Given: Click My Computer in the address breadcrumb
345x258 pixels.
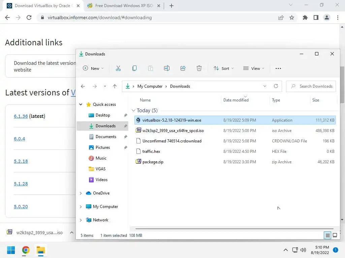Looking at the screenshot, I should [x=150, y=86].
